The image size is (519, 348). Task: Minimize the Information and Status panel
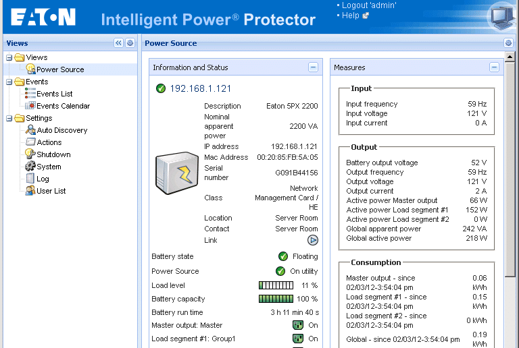pyautogui.click(x=313, y=67)
